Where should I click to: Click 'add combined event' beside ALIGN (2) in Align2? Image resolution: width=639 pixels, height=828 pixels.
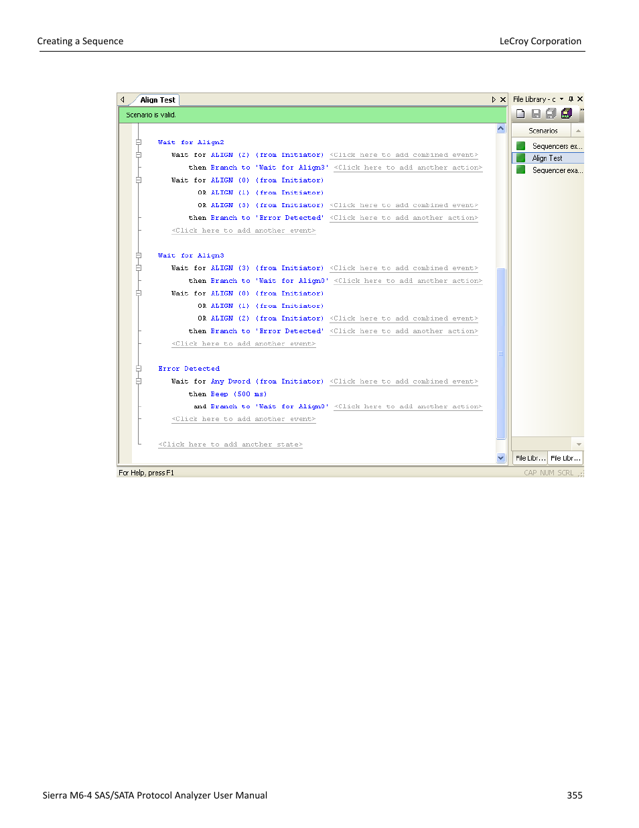404,155
